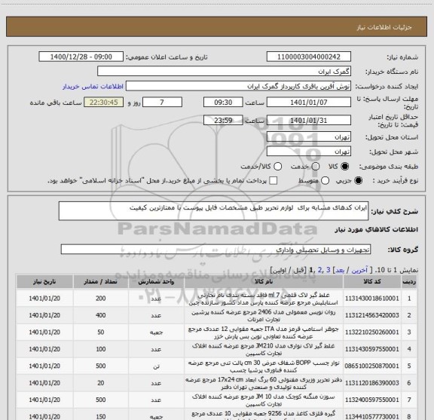Screen dimensions: 434x420
Task: Click the item name سوزن منگنه کوچک
Action: (x=264, y=400)
